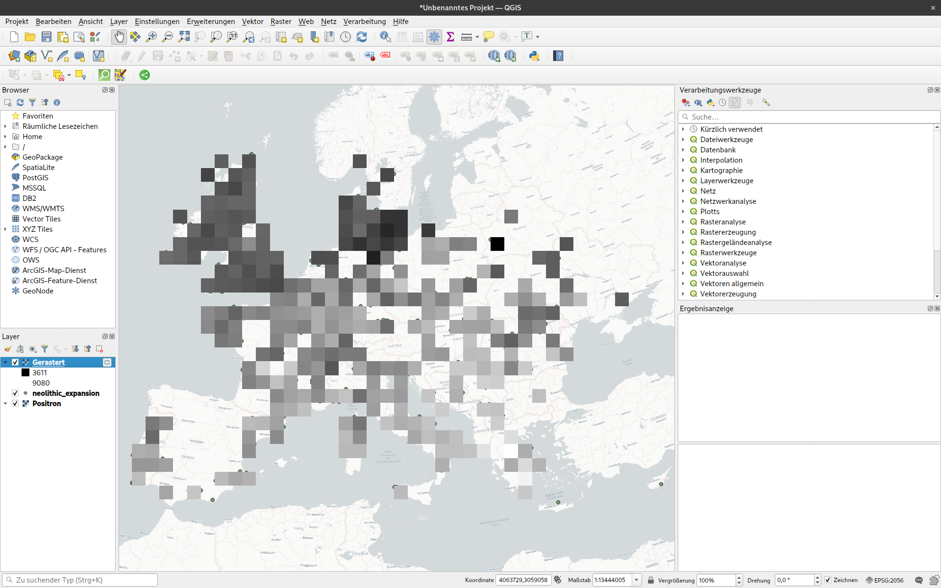The width and height of the screenshot is (941, 588).
Task: Select Positron layer in layer list
Action: 47,404
